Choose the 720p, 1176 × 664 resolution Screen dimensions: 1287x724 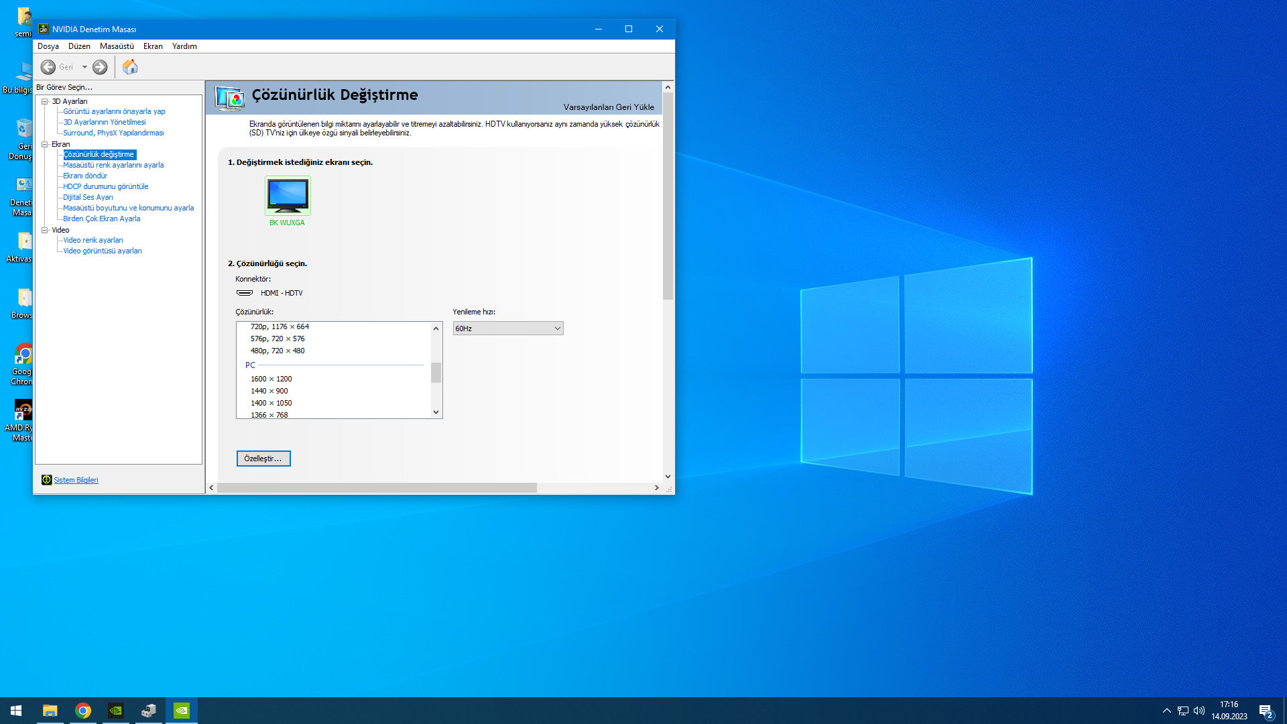click(280, 327)
